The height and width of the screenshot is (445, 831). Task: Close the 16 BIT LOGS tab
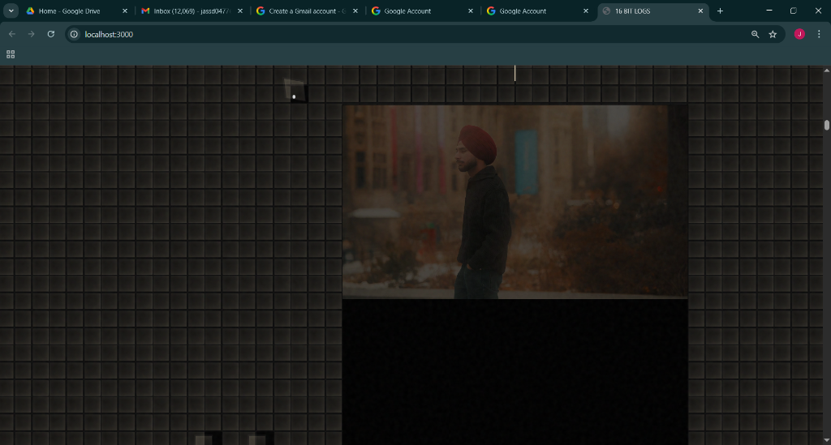(701, 11)
